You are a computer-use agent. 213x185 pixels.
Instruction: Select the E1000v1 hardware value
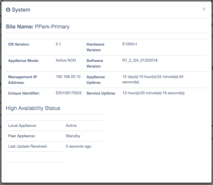coord(130,44)
